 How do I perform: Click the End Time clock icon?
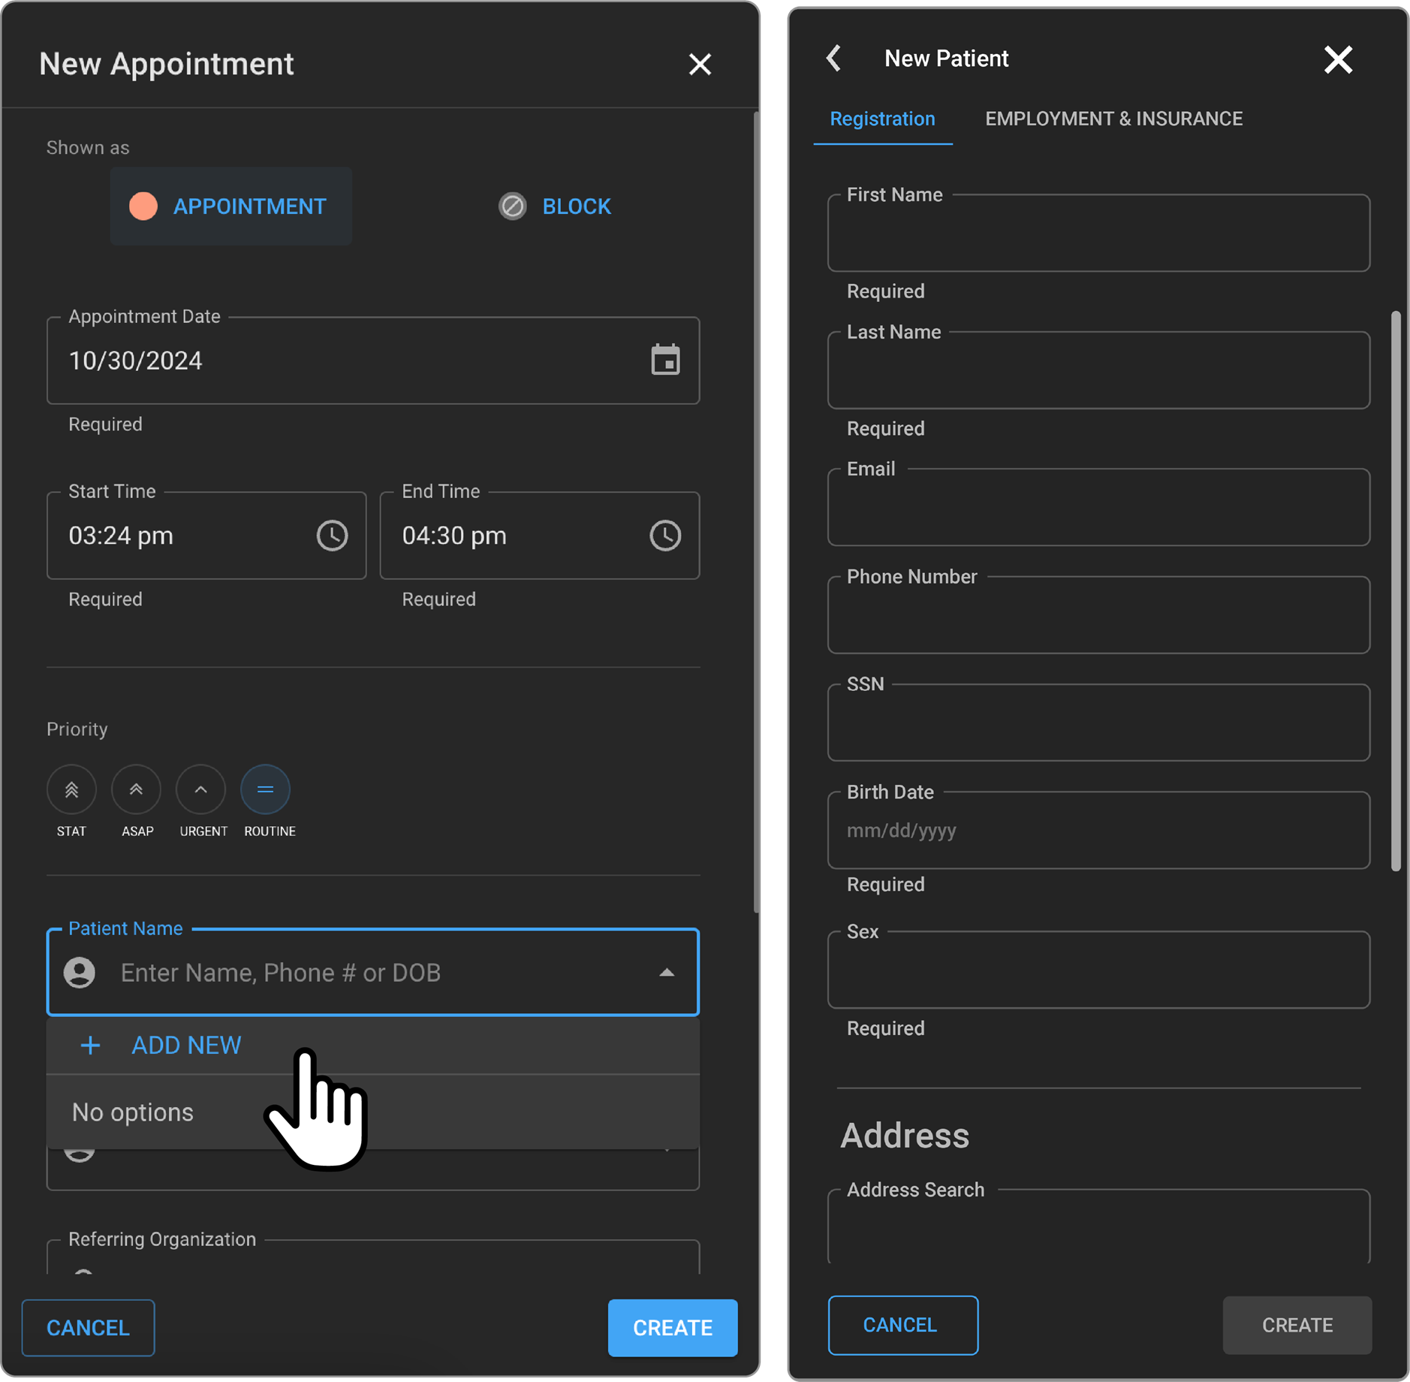pos(664,536)
